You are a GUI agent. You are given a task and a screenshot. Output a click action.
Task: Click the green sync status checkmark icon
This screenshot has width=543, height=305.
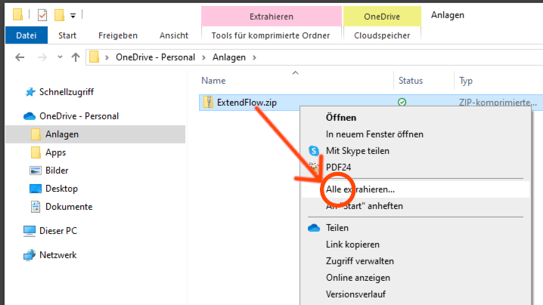[402, 103]
